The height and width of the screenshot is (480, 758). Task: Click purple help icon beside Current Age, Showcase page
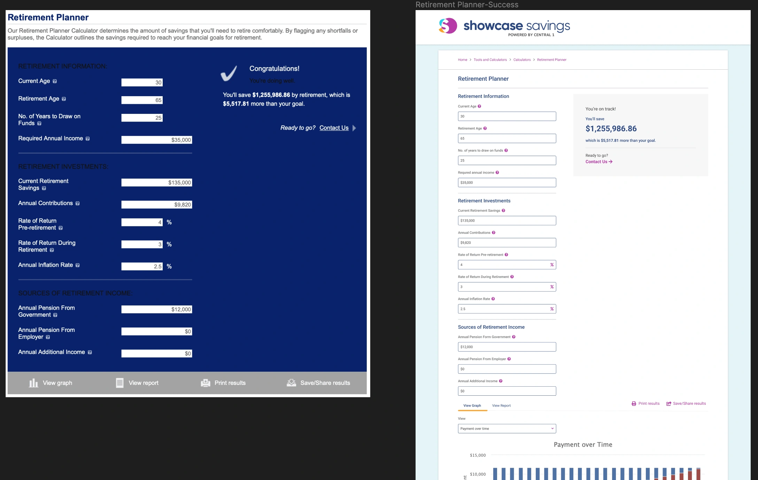click(x=479, y=106)
